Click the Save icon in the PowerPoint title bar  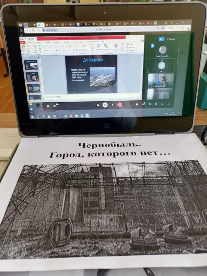pyautogui.click(x=22, y=39)
